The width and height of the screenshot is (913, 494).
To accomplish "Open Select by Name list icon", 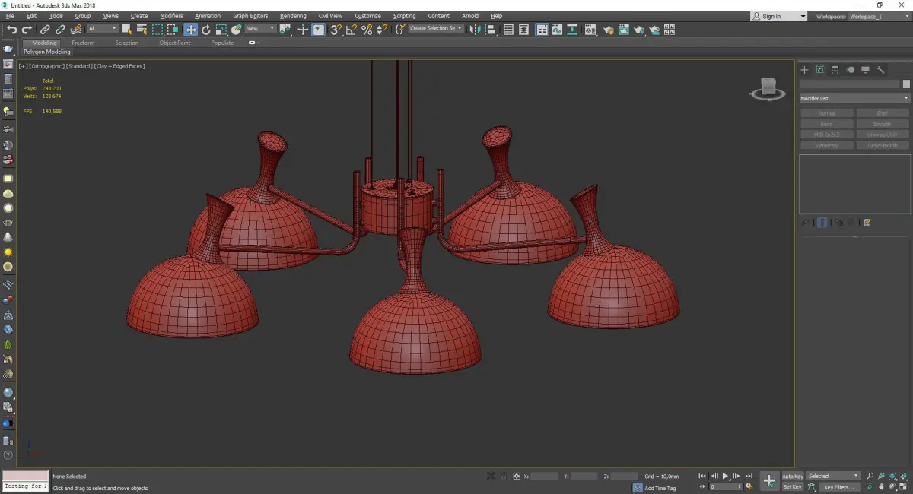I will tap(142, 30).
